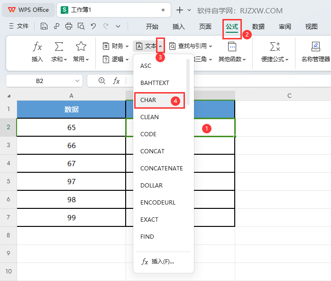
Task: Click the save icon in quick access toolbar
Action: [44, 27]
